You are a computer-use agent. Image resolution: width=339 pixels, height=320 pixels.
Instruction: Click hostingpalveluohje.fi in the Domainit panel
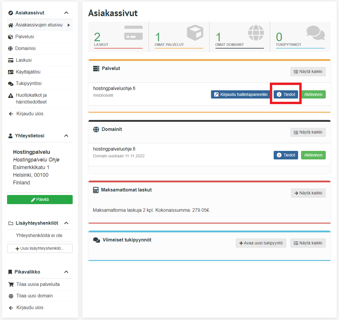click(114, 149)
